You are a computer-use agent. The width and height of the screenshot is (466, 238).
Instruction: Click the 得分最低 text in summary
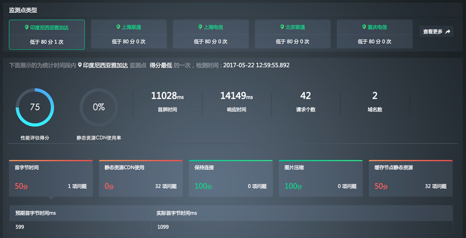pos(161,65)
